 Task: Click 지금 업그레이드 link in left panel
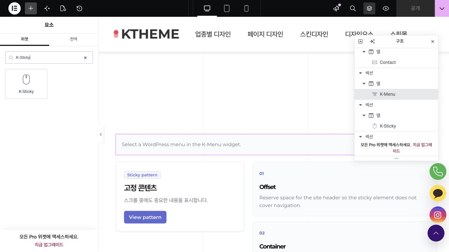[49, 245]
